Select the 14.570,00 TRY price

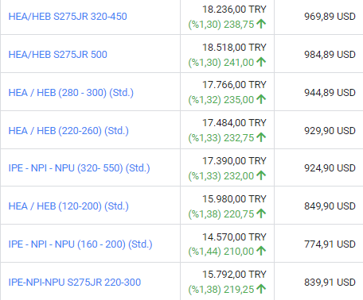234,237
